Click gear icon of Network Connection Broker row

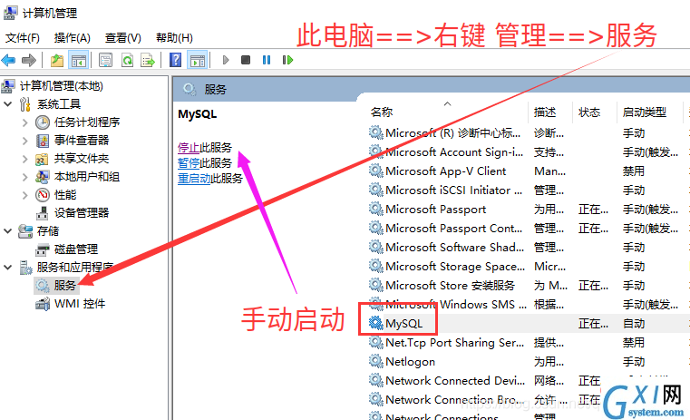tap(375, 399)
